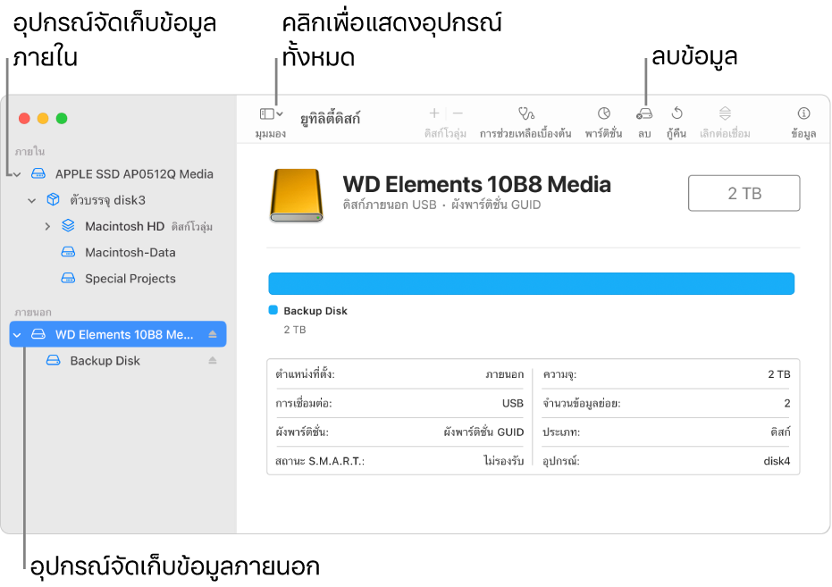Click the 'จำนวนข้อมูลย่อย:' label
832x587 pixels.
pos(581,404)
